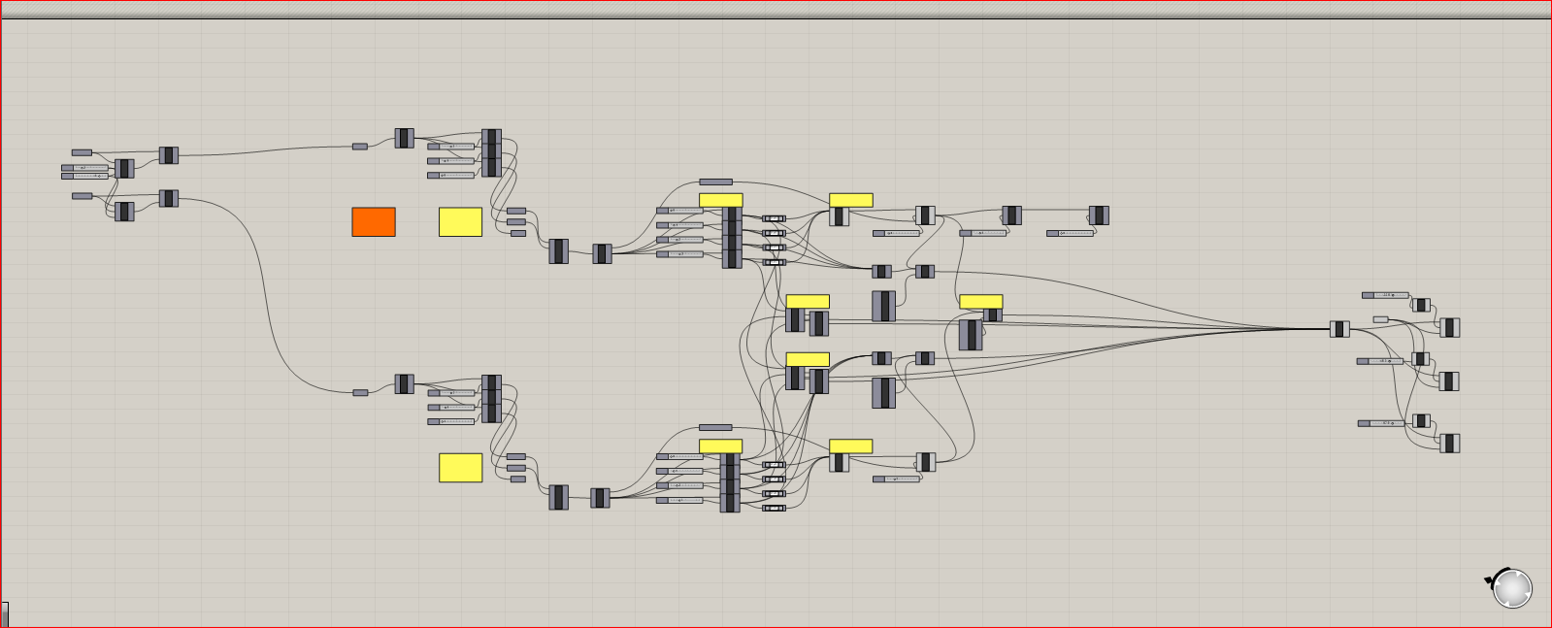Viewport: 1552px width, 628px height.
Task: Click the top white node right of the upper tall component
Action: point(774,218)
